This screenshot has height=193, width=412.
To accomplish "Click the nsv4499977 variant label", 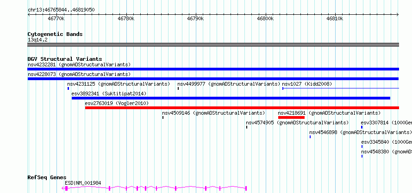I will pos(229,84).
